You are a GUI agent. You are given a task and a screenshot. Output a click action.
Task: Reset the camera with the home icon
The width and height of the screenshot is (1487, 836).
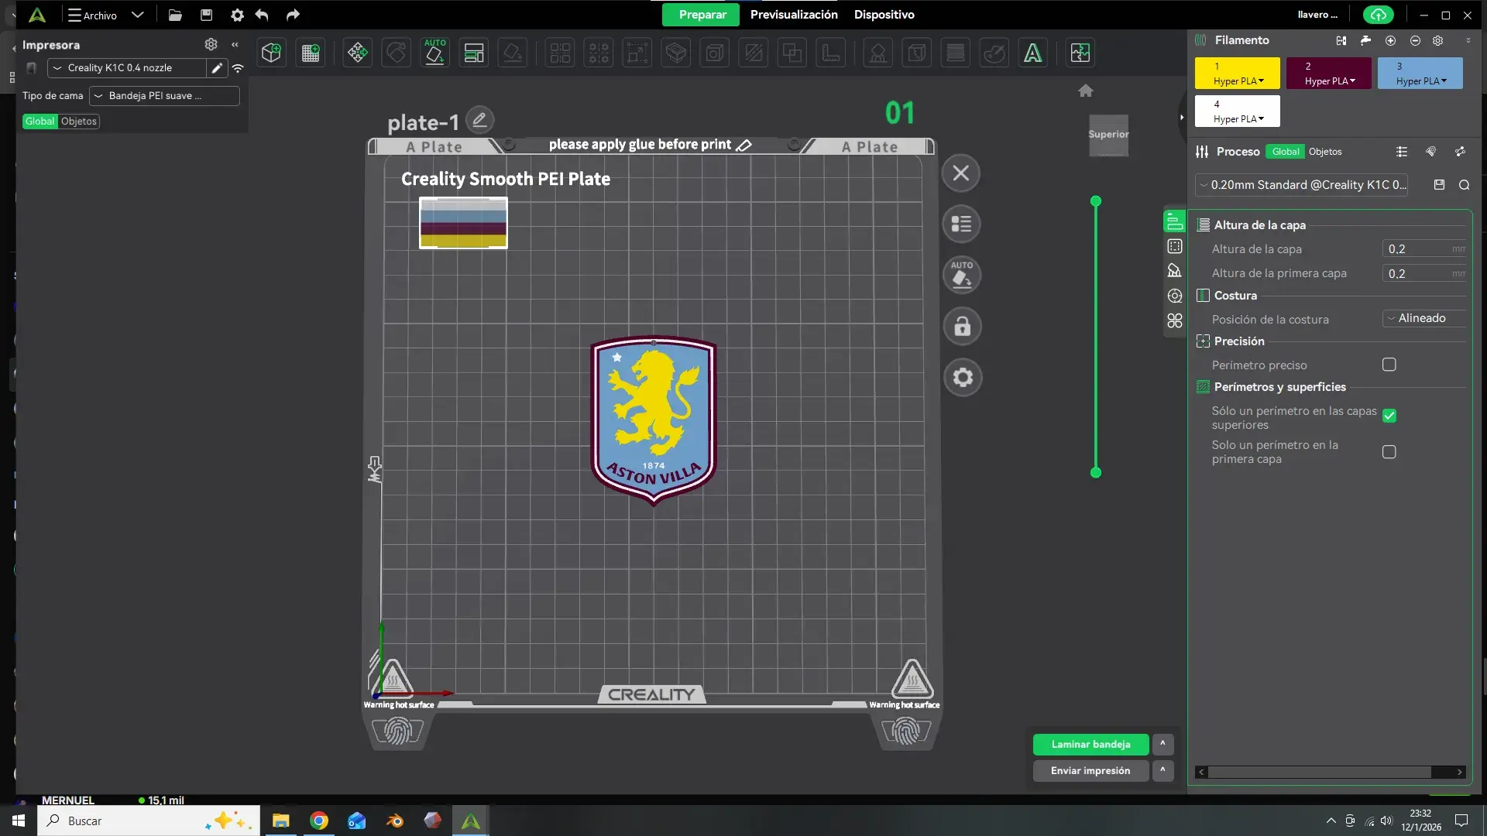1086,91
